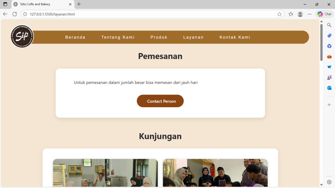Open the Produk navigation item
The image size is (335, 188).
pyautogui.click(x=159, y=37)
